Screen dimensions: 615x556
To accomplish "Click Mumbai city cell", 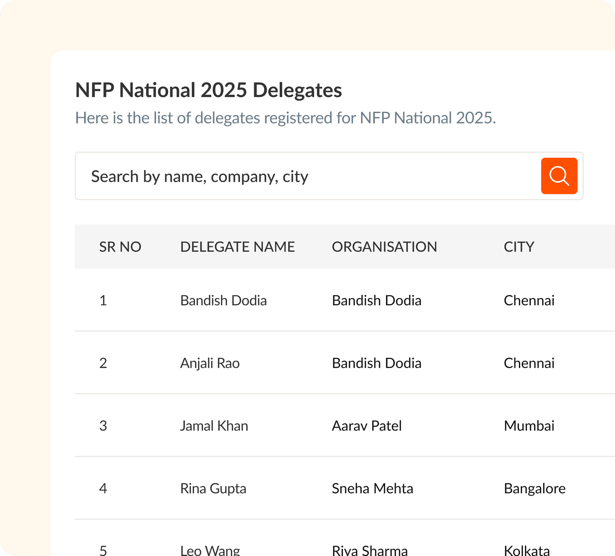I will click(529, 426).
